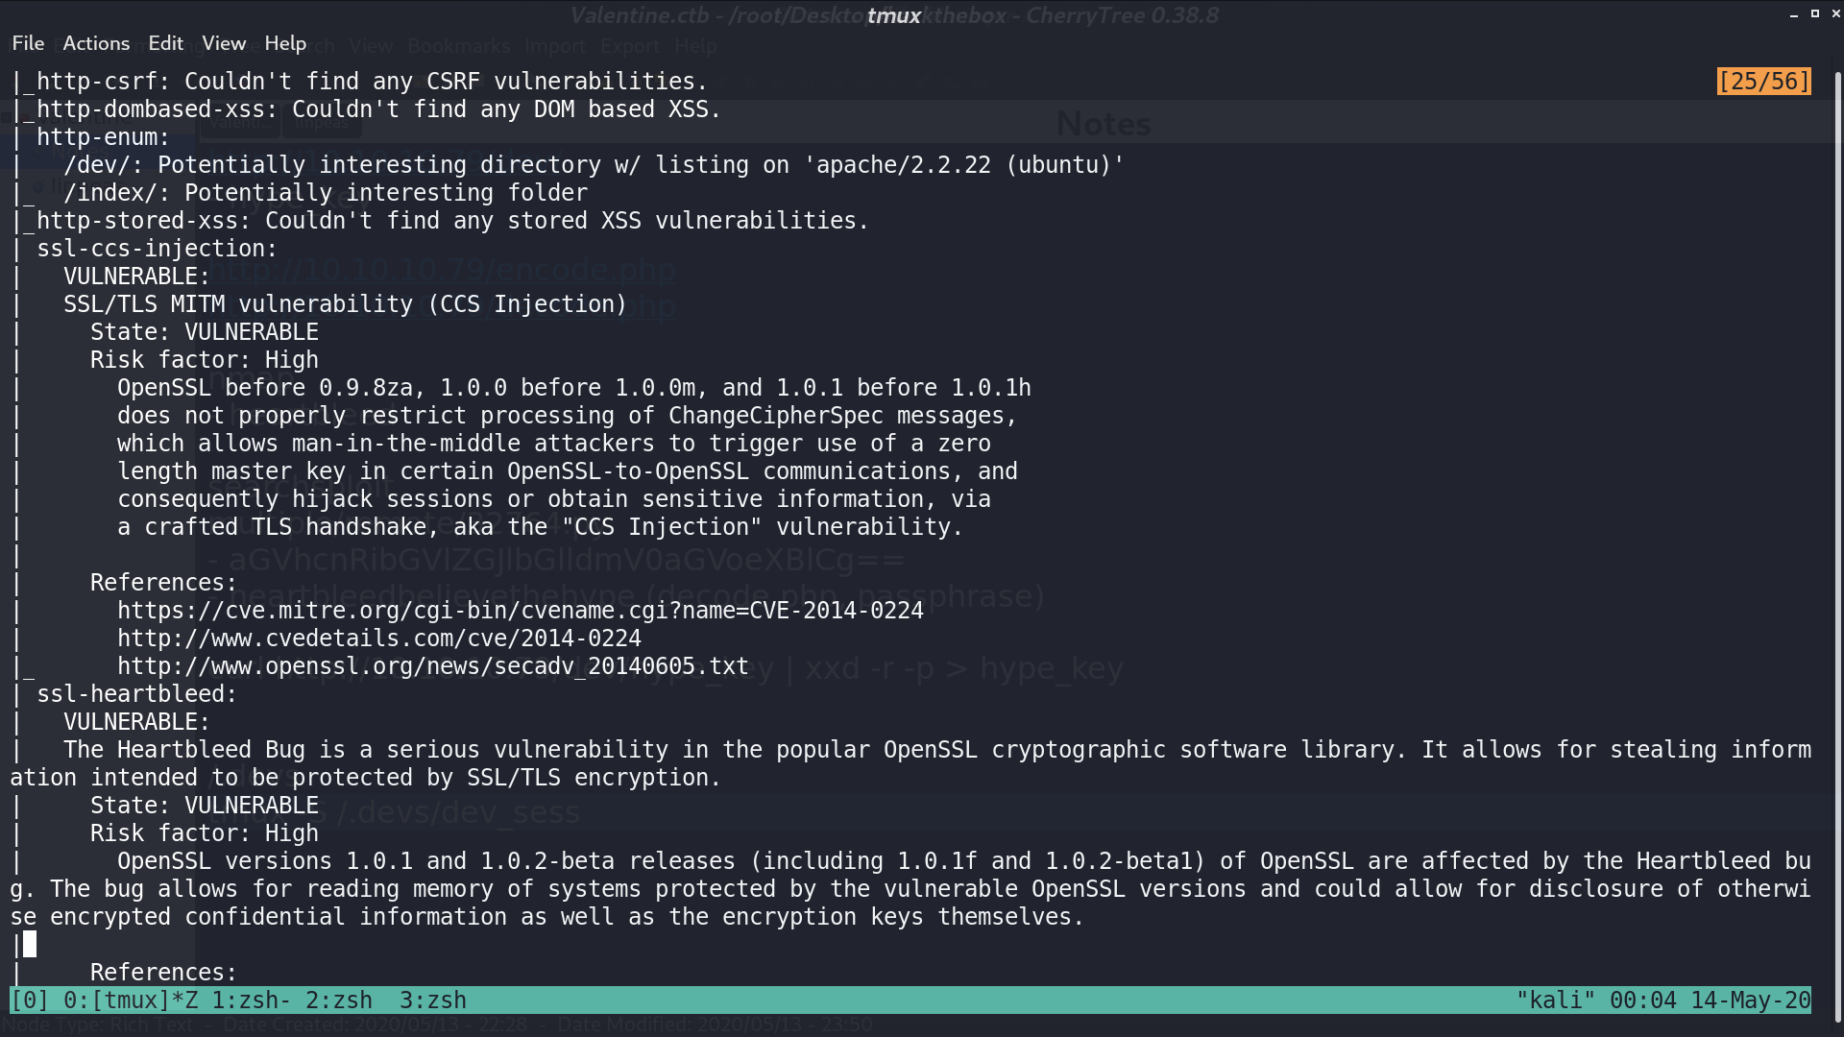Viewport: 1844px width, 1037px height.
Task: Click the terminal cursor block
Action: point(30,945)
